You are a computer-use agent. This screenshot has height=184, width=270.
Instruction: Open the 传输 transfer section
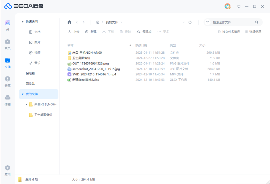coord(7,101)
